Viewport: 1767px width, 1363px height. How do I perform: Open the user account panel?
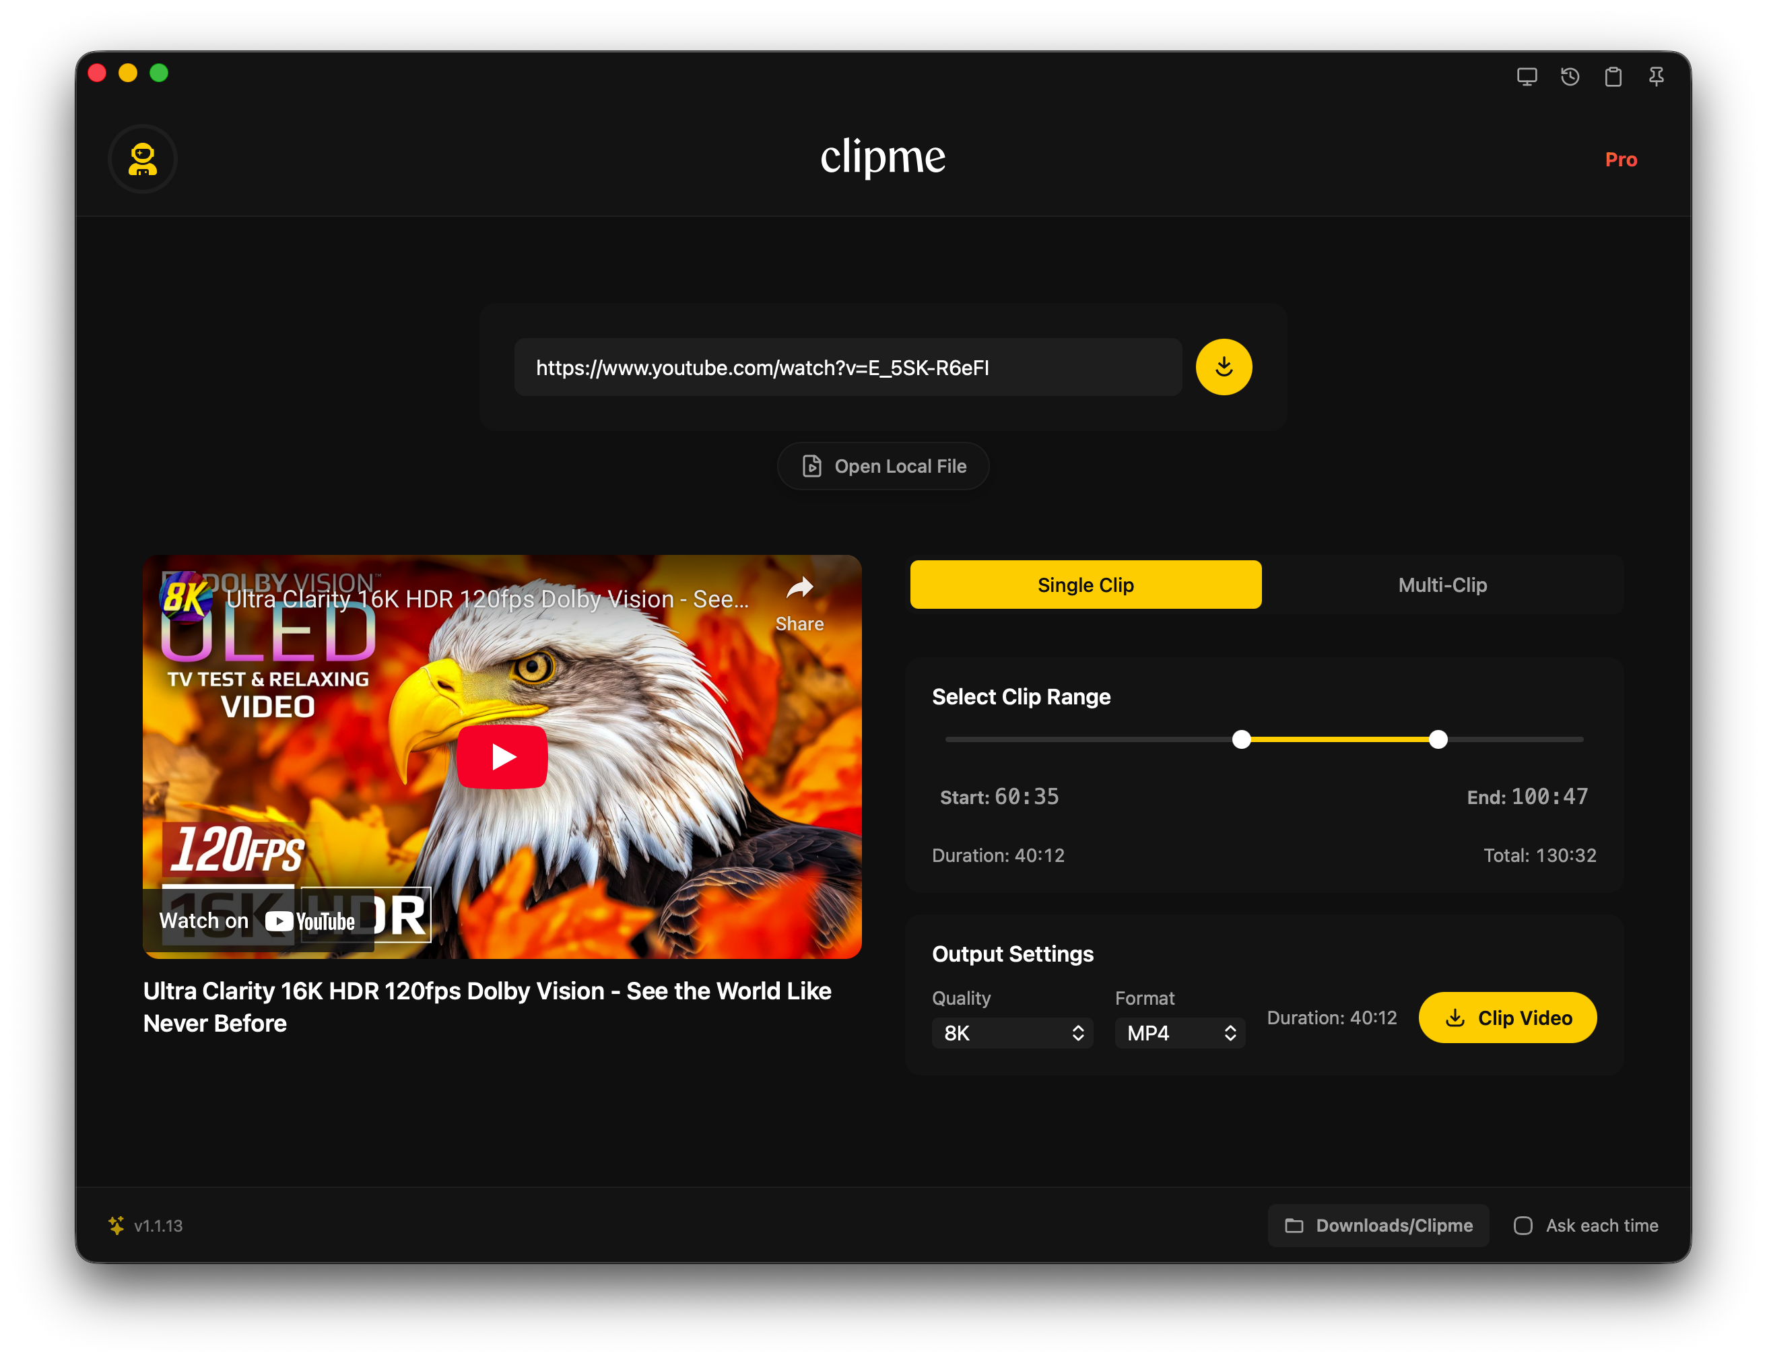click(142, 160)
